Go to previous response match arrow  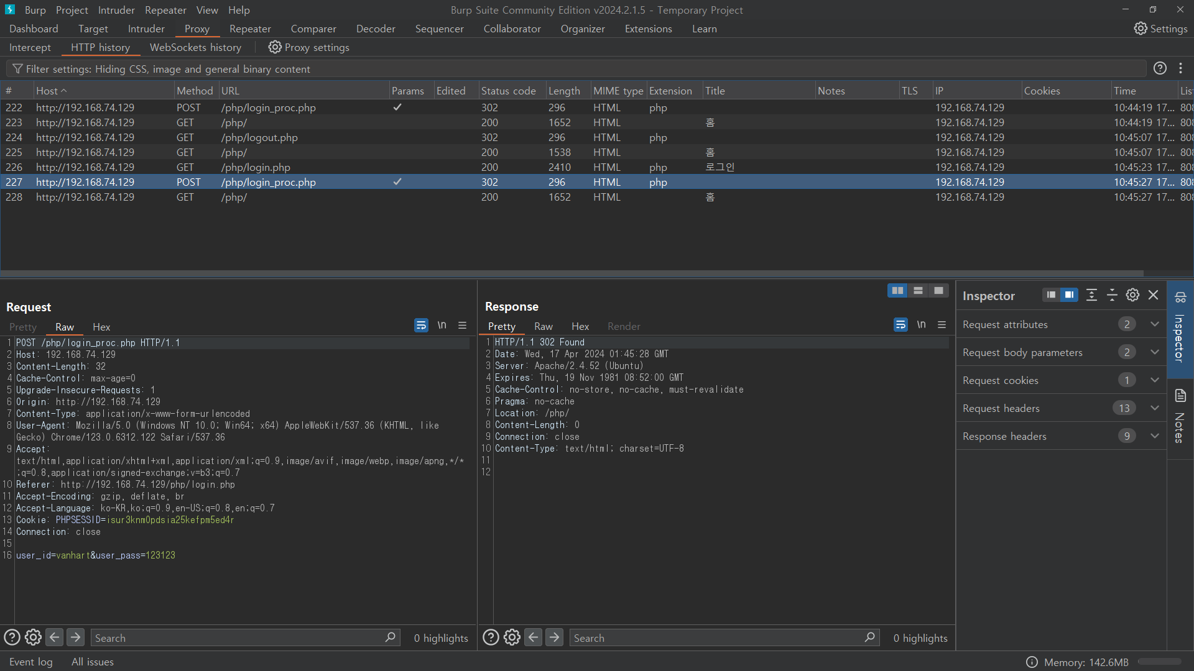(533, 637)
